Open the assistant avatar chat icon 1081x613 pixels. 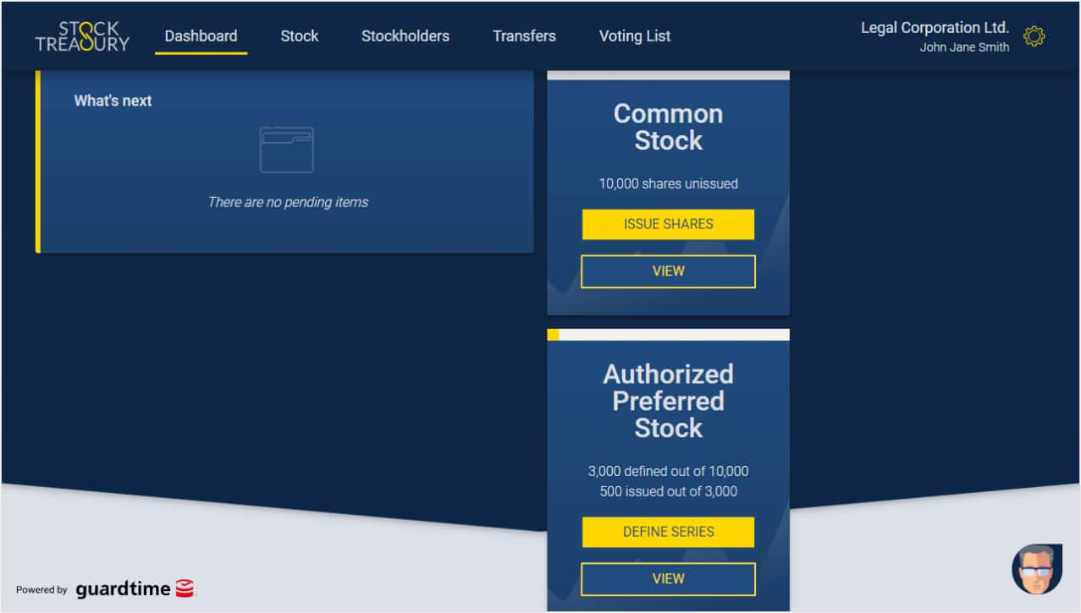pyautogui.click(x=1036, y=569)
